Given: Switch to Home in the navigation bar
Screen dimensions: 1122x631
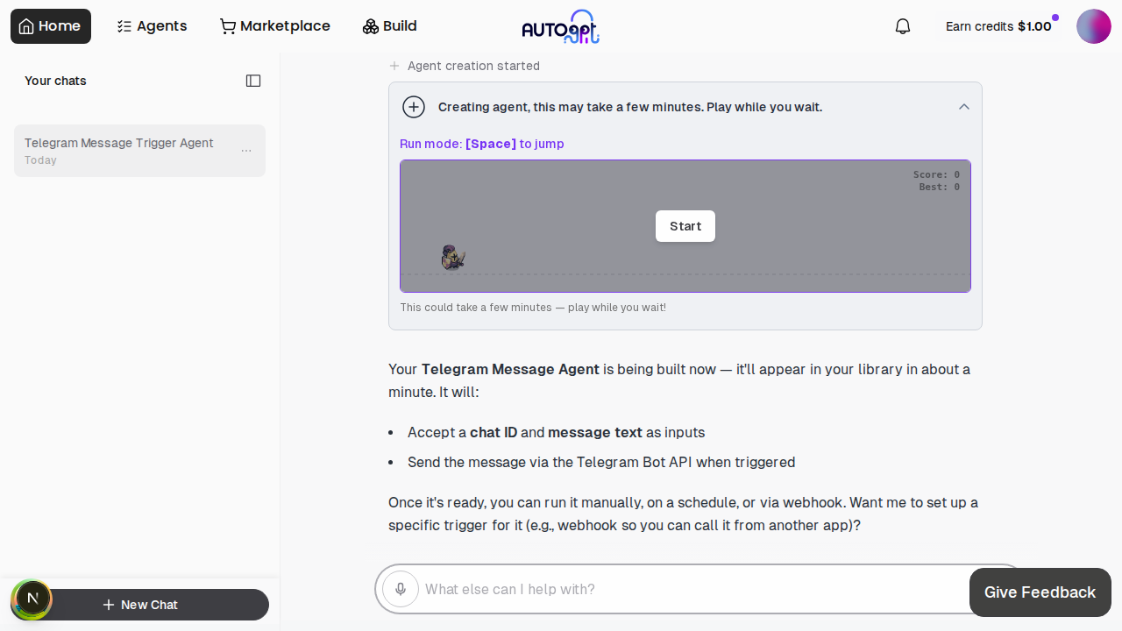Looking at the screenshot, I should 50,26.
